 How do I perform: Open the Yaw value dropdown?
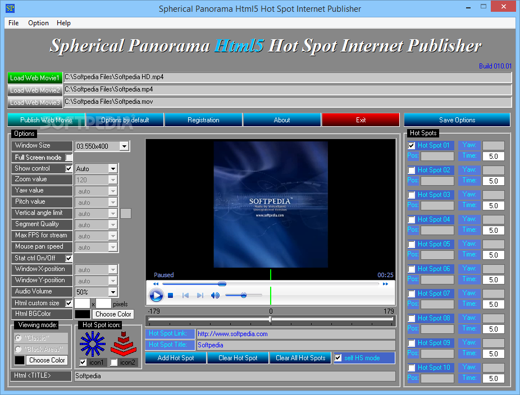113,191
